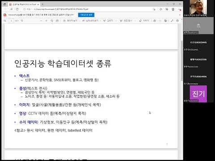Click the blue set-as-default button
Image resolution: width=215 pixels, height=161 pixels.
tap(86, 15)
